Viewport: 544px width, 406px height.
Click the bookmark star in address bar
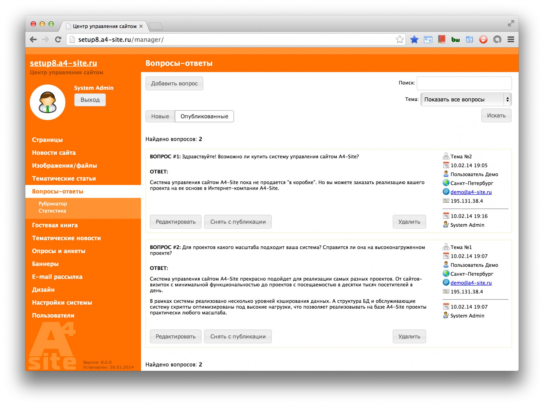(399, 39)
